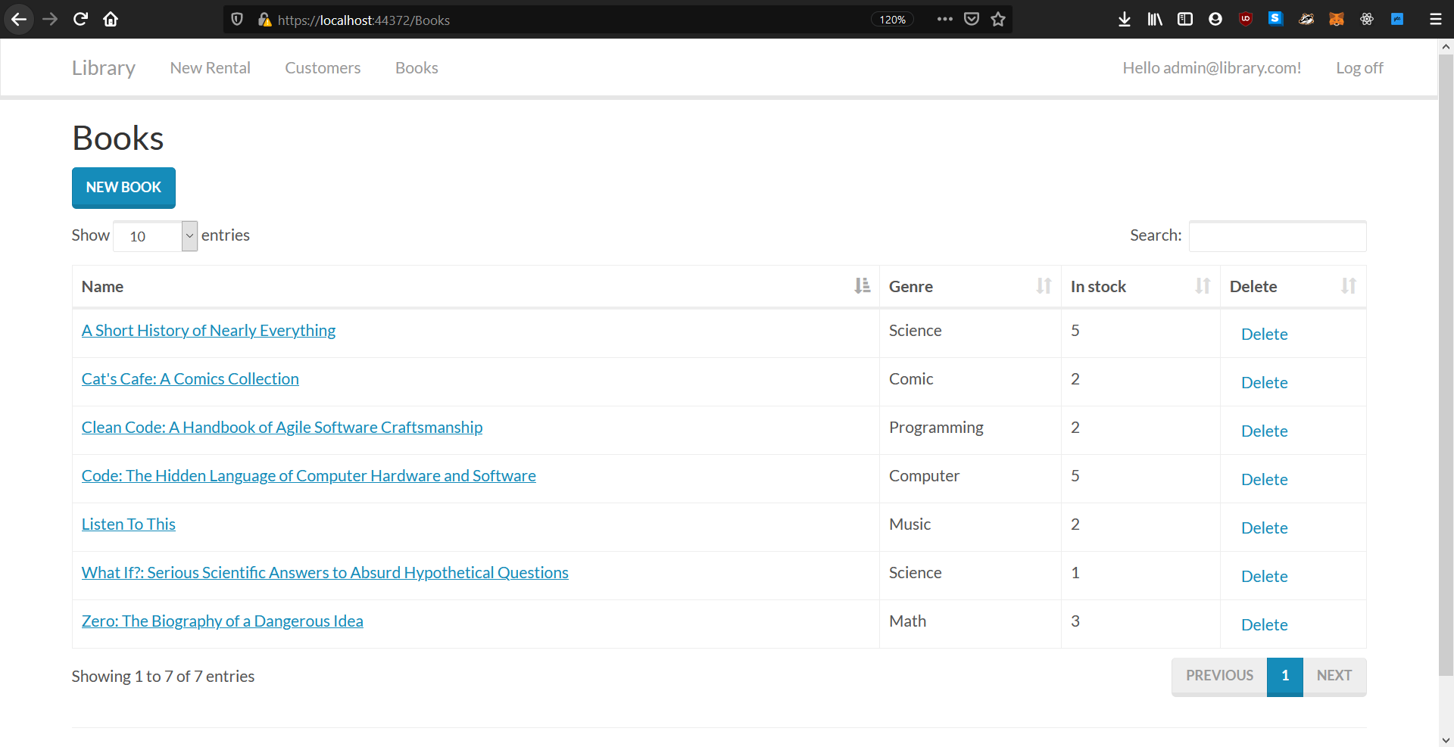
Task: Click the Search input field
Action: pos(1278,236)
